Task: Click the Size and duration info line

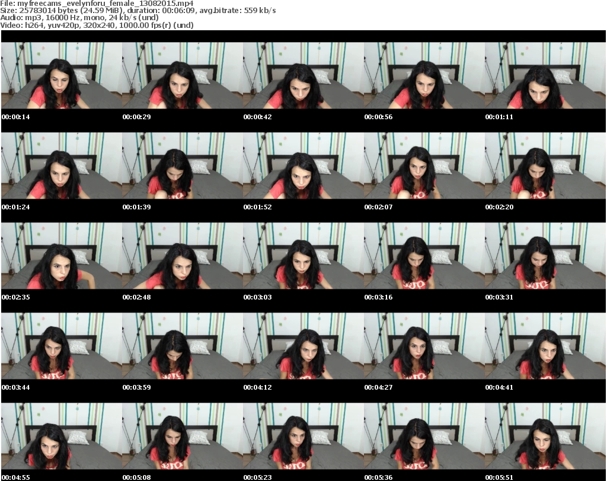Action: click(x=138, y=11)
